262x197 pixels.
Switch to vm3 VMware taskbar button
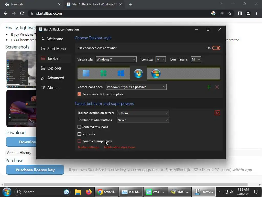pos(155,192)
